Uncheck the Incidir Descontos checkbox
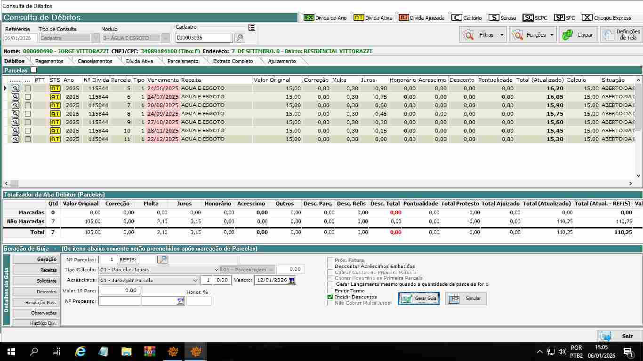 330,297
